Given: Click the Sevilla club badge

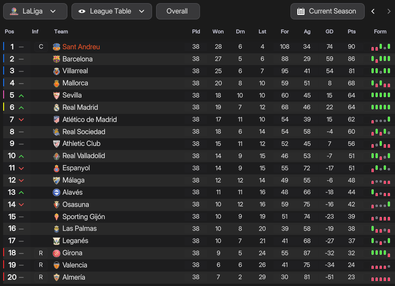Looking at the screenshot, I should point(57,95).
